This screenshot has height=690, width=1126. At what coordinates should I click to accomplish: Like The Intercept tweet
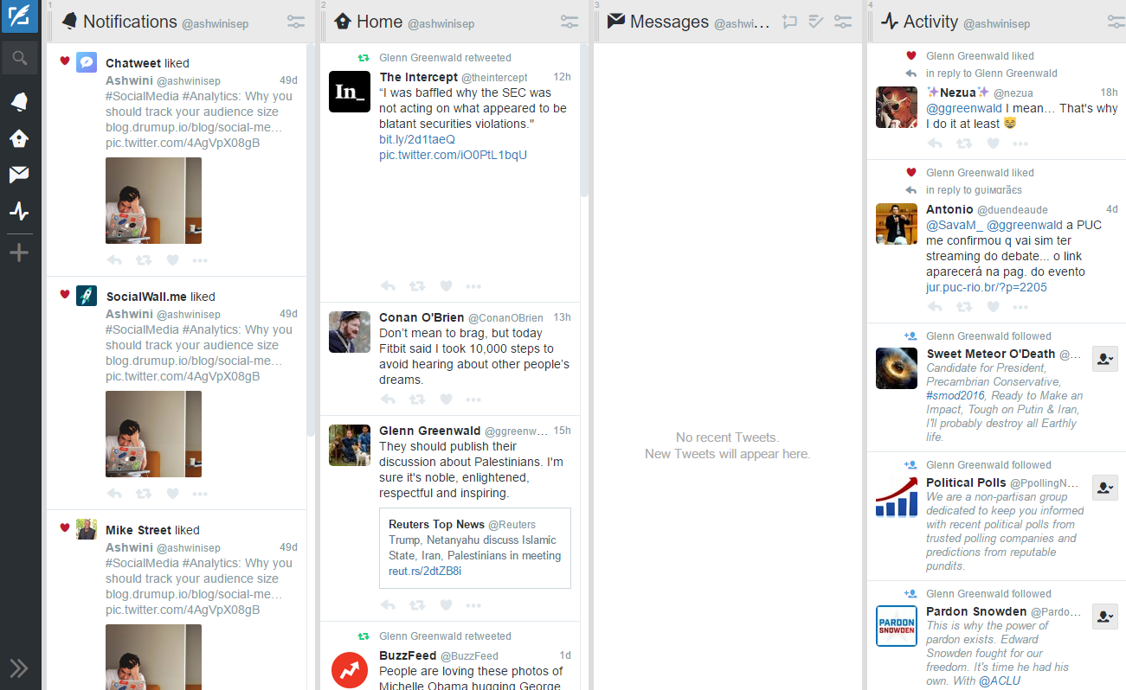pyautogui.click(x=446, y=286)
